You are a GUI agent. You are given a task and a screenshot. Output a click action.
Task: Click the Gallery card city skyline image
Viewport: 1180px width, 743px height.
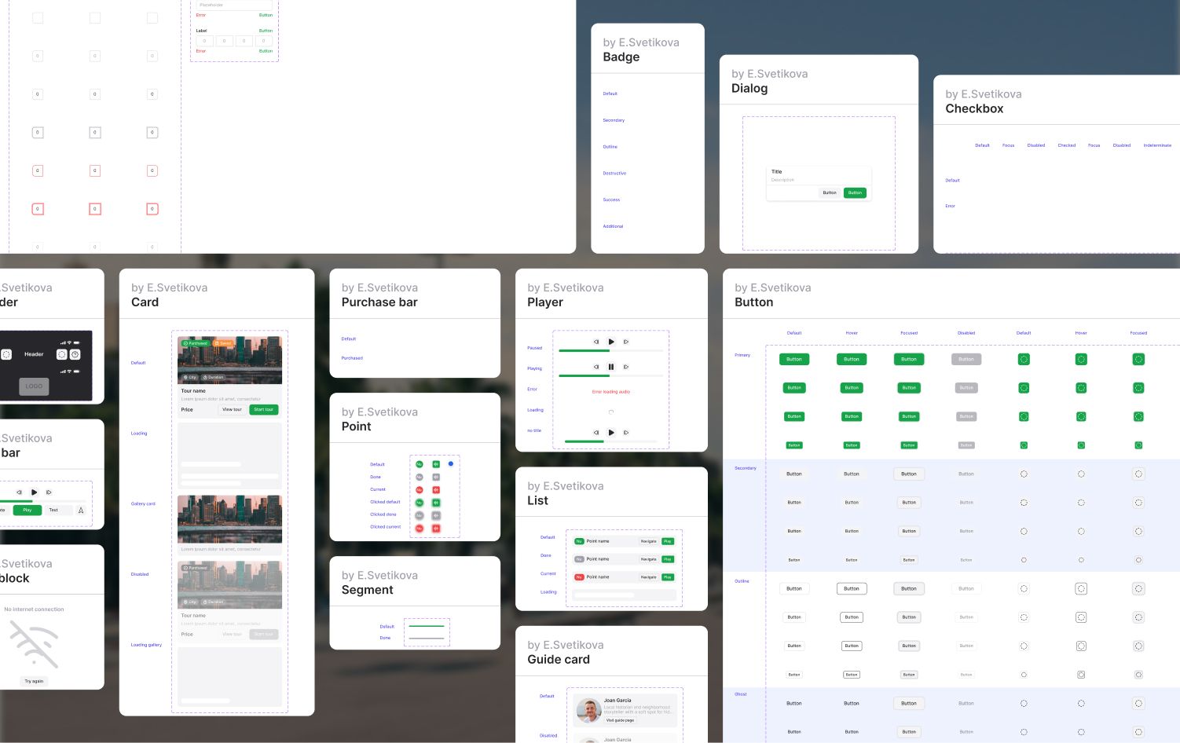click(x=229, y=518)
